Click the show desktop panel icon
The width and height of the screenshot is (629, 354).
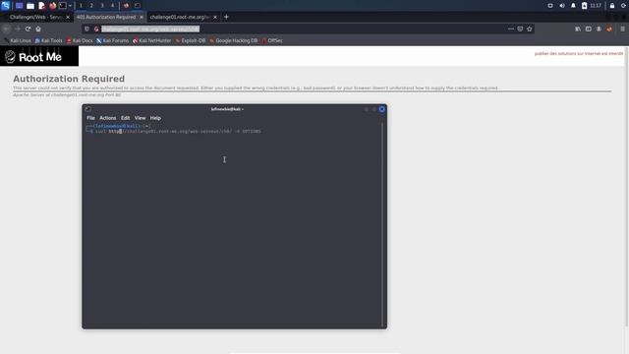pos(19,6)
